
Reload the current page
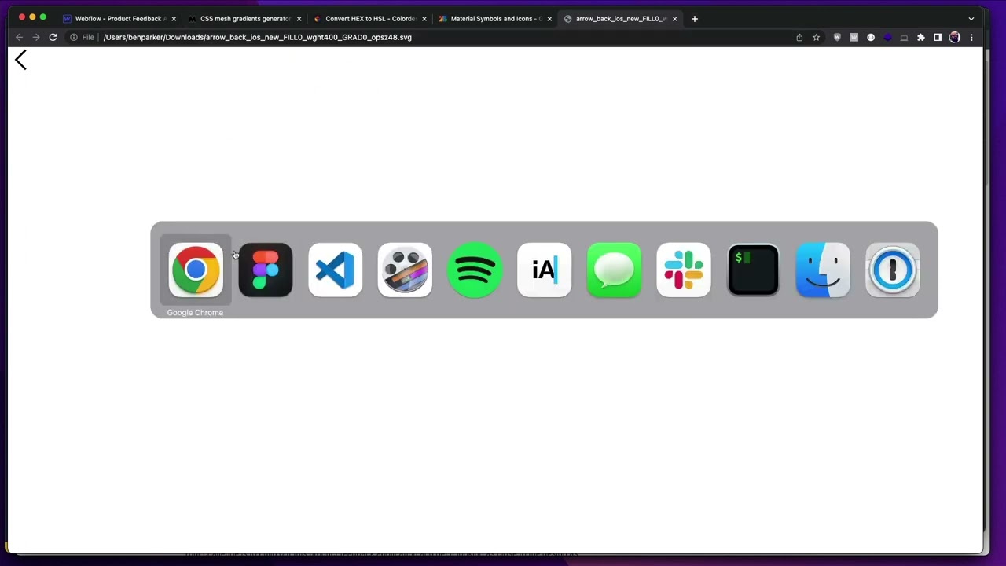pos(53,37)
